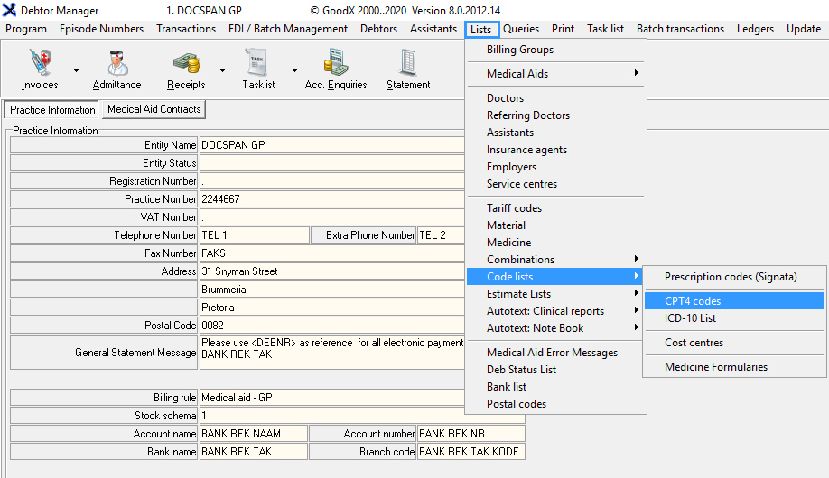This screenshot has width=829, height=478.
Task: Click the Debtor Manager title bar icon
Action: point(10,10)
